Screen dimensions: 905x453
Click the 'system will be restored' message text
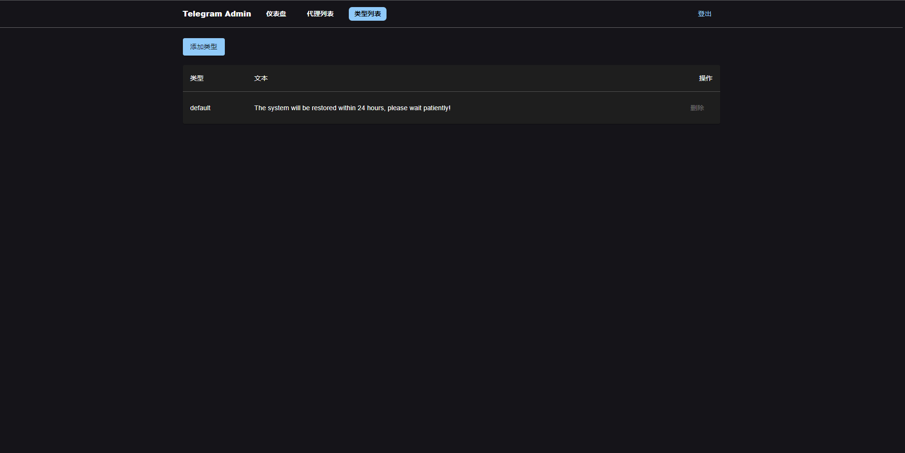[352, 108]
